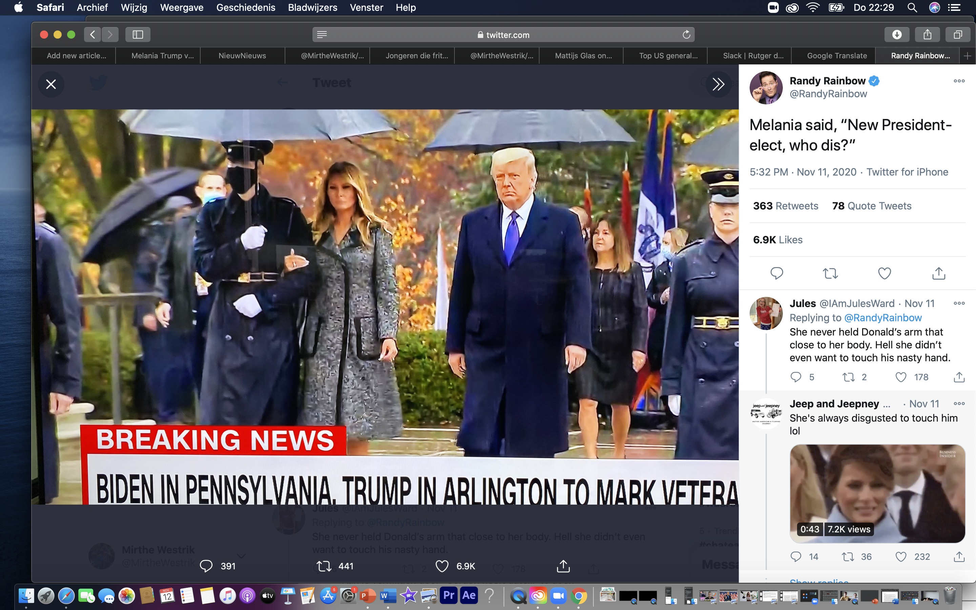Viewport: 976px width, 610px height.
Task: Collapse the tweet sidebar with double chevron
Action: pyautogui.click(x=718, y=84)
